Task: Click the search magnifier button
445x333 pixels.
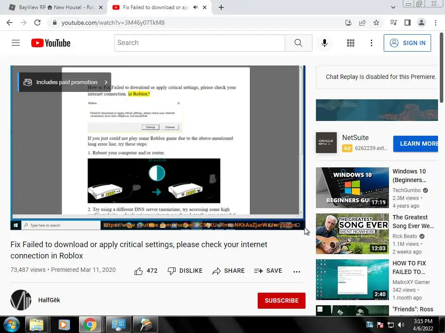Action: click(x=298, y=43)
